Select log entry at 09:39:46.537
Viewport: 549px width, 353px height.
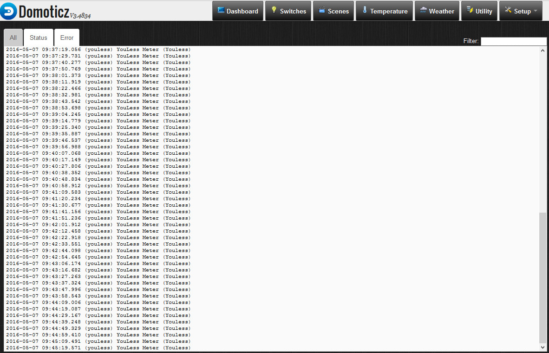(x=98, y=140)
